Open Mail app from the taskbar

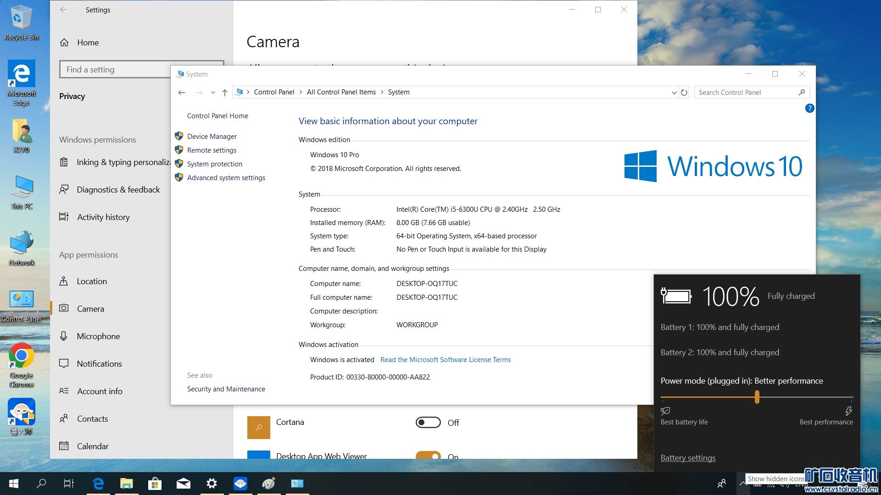184,483
